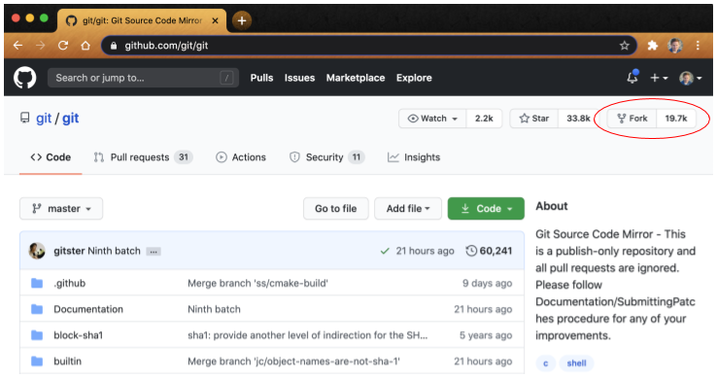Switch to the Security tab
This screenshot has height=379, width=717.
tap(326, 157)
